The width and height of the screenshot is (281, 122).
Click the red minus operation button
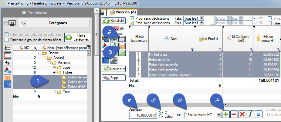pyautogui.click(x=234, y=114)
